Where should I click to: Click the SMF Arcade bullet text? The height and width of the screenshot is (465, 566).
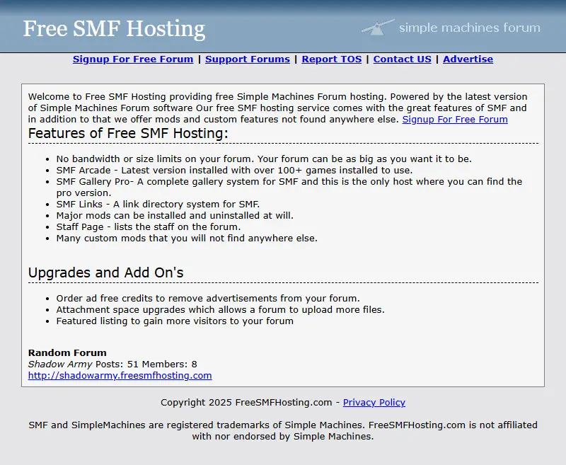pyautogui.click(x=234, y=170)
